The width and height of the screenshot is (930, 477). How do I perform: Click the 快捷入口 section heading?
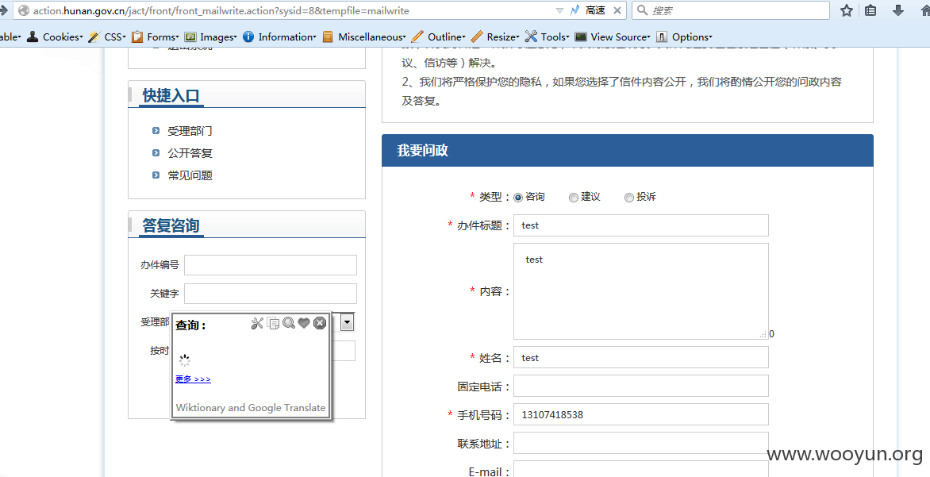click(171, 95)
